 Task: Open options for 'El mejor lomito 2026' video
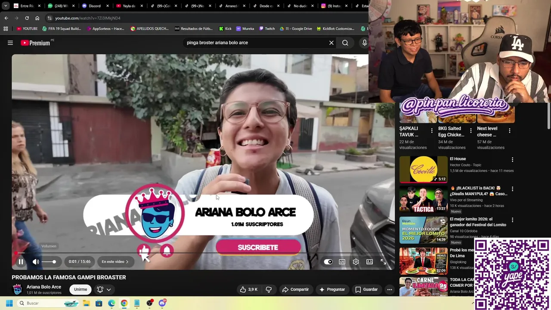point(512,220)
